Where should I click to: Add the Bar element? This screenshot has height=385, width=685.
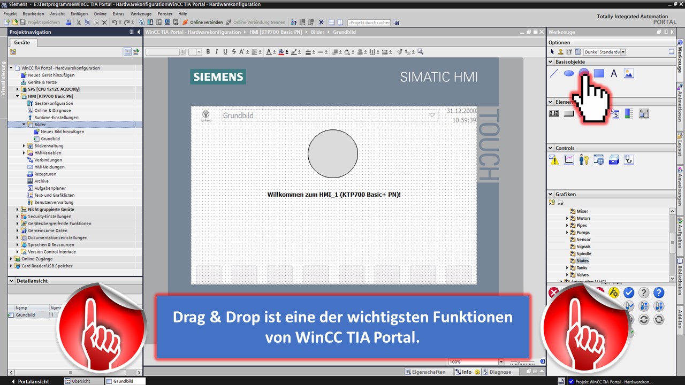629,113
